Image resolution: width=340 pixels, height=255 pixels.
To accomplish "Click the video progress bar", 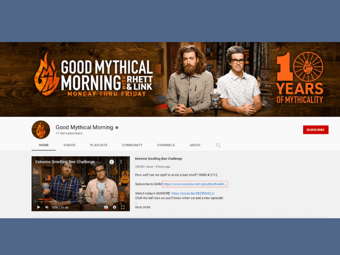I will click(81, 202).
